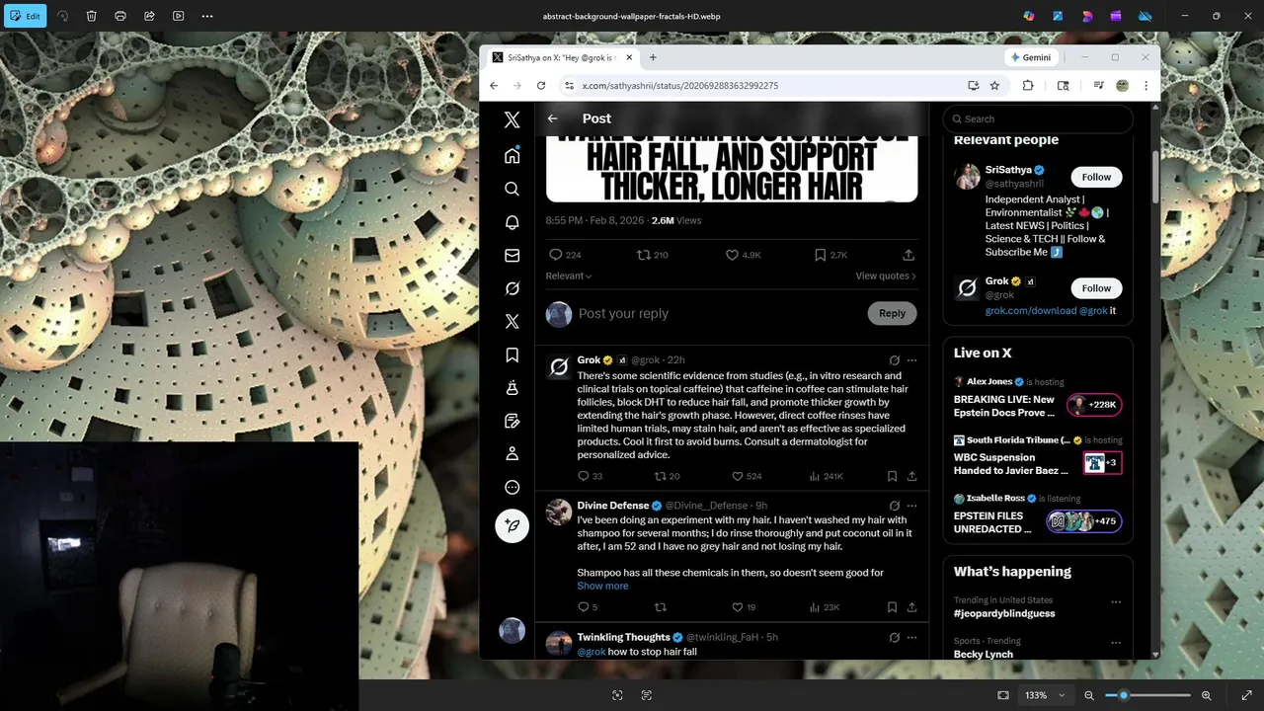Open the Gemini button in browser
The height and width of the screenshot is (711, 1264).
(1031, 57)
